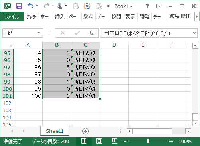The width and height of the screenshot is (200, 146).
Task: Select column A header
Action: (28, 45)
